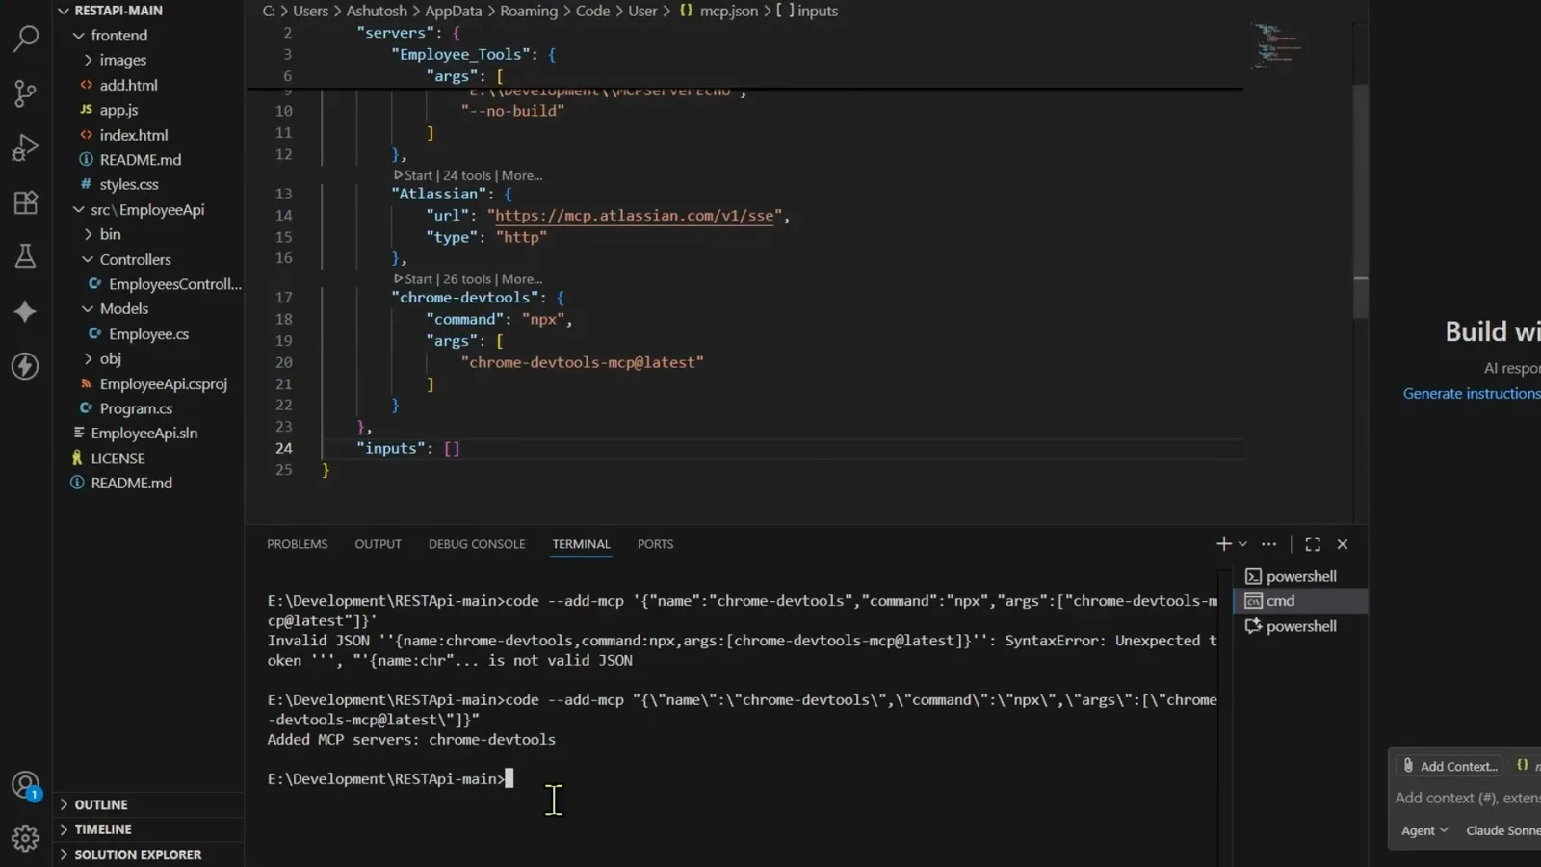
Task: Open the Run and Debug view
Action: (25, 147)
